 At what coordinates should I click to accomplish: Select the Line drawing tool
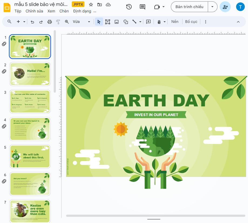pyautogui.click(x=135, y=22)
